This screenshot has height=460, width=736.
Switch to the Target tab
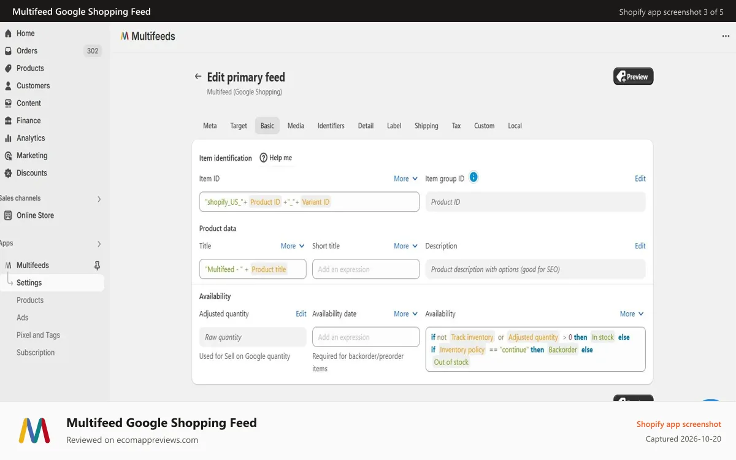coord(239,126)
